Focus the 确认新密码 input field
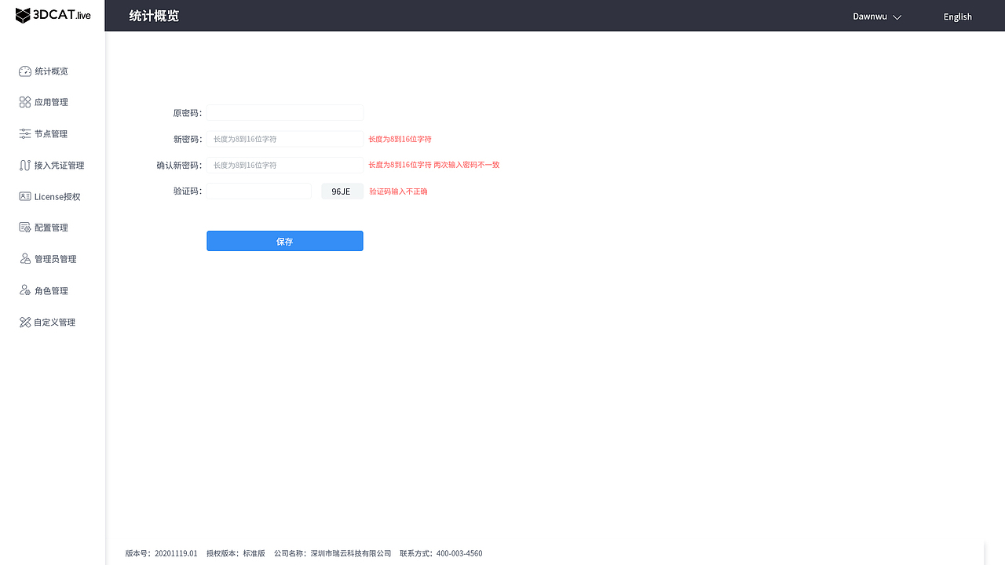 point(285,166)
